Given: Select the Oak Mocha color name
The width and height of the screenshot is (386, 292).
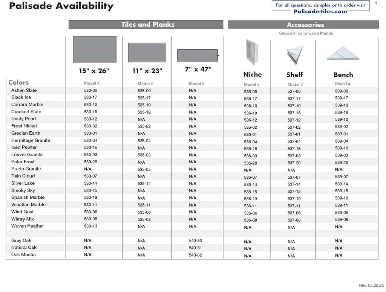Looking at the screenshot, I should (23, 255).
